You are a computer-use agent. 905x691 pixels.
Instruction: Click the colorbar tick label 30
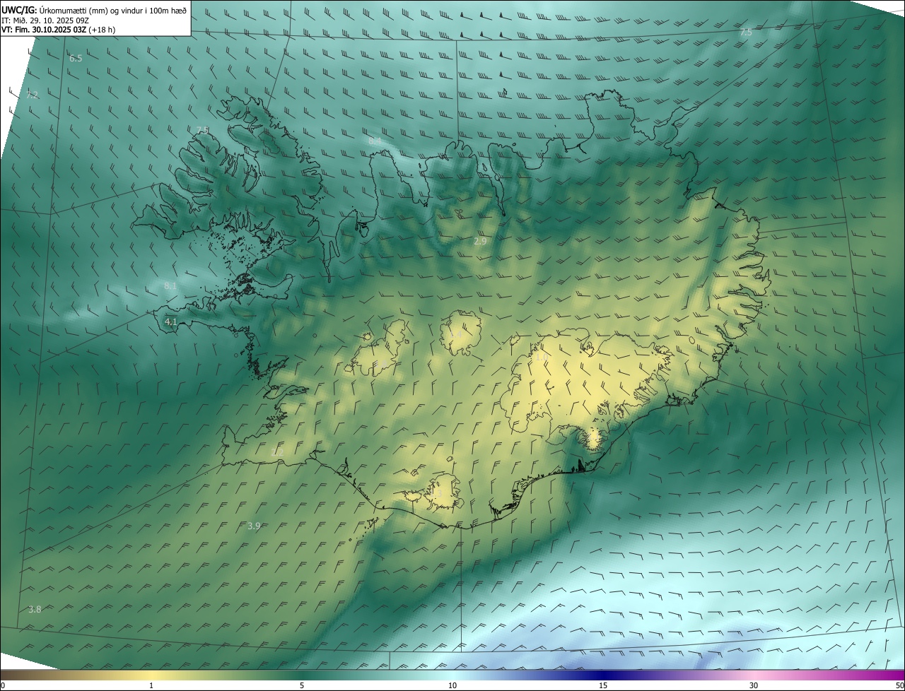754,685
